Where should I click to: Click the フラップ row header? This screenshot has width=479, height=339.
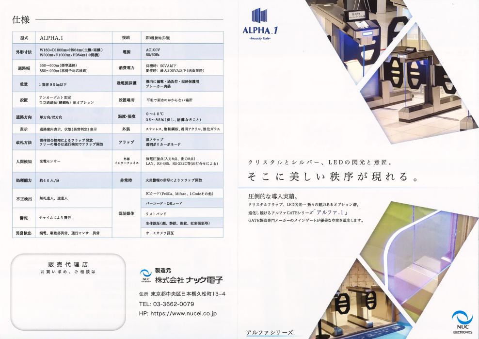[x=126, y=142]
